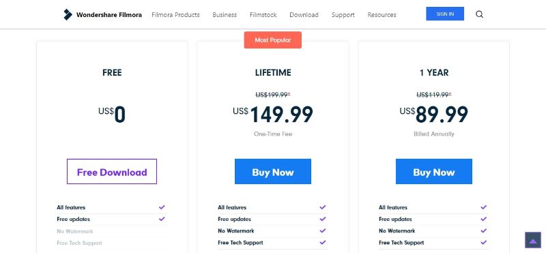This screenshot has width=546, height=253.
Task: Click the Lifetime plan Free updates checkmark
Action: point(322,219)
